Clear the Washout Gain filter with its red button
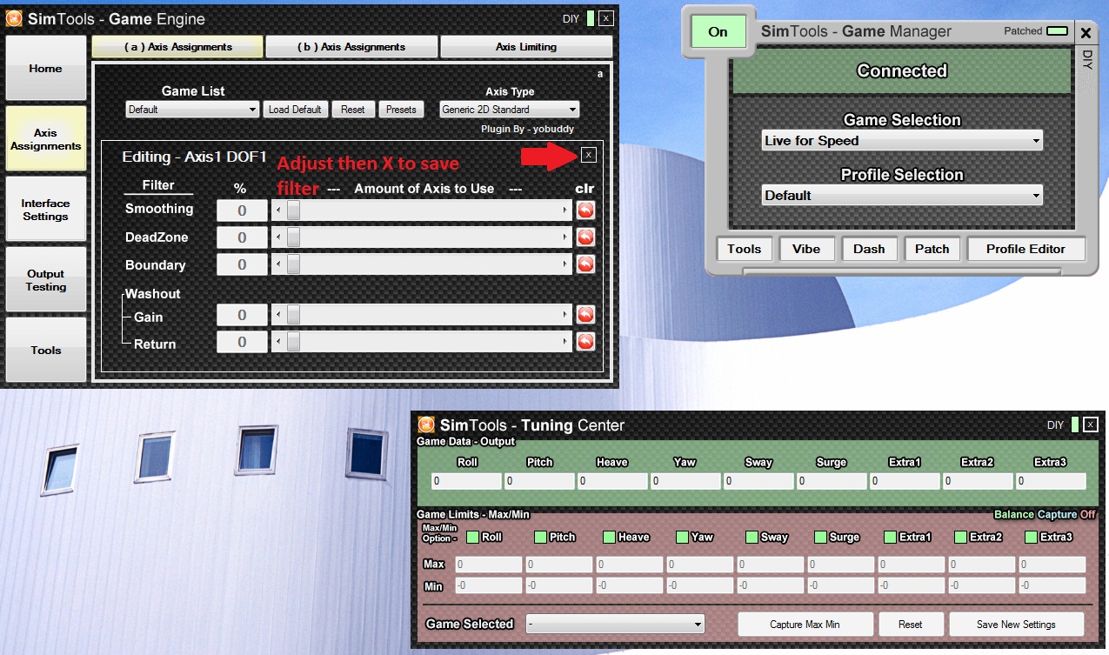 pyautogui.click(x=585, y=314)
